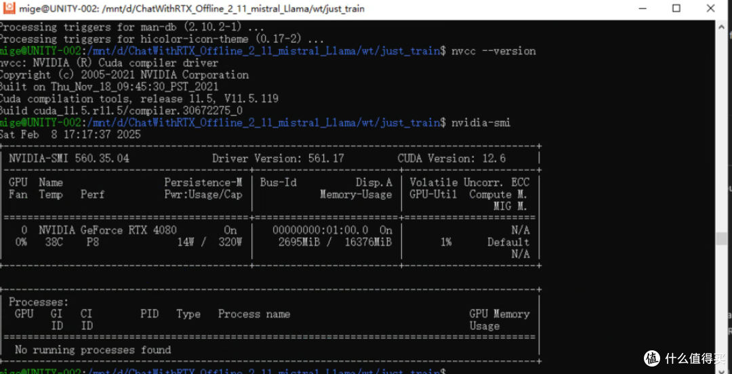732x374 pixels.
Task: Click the 'Sat Feb 8 17:17:37 2025' timestamp
Action: coord(70,135)
